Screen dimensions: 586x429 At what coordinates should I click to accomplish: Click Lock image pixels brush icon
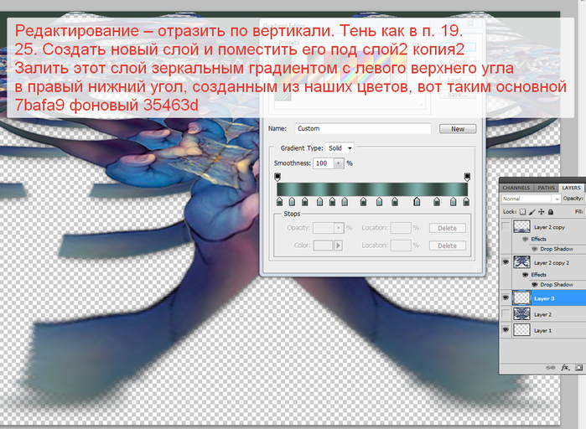coord(532,212)
